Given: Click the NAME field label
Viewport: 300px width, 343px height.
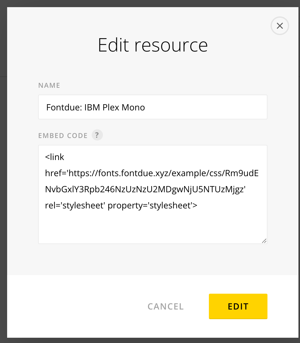Looking at the screenshot, I should point(49,85).
